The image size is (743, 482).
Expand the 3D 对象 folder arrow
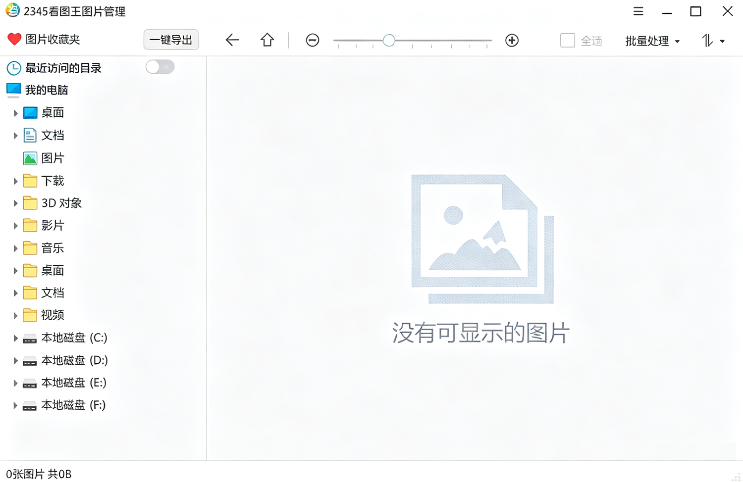pyautogui.click(x=15, y=203)
